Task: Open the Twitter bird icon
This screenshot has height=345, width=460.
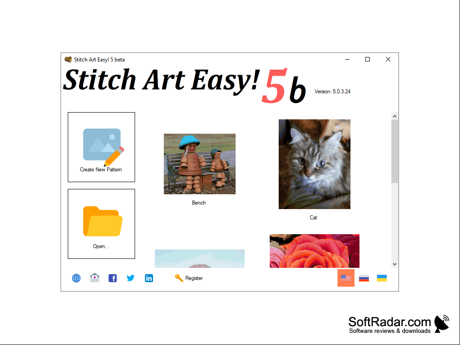Action: coord(131,278)
